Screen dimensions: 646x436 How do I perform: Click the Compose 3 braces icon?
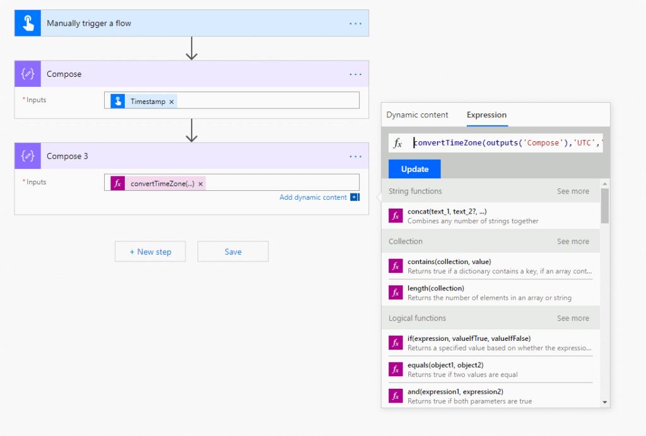click(x=28, y=156)
